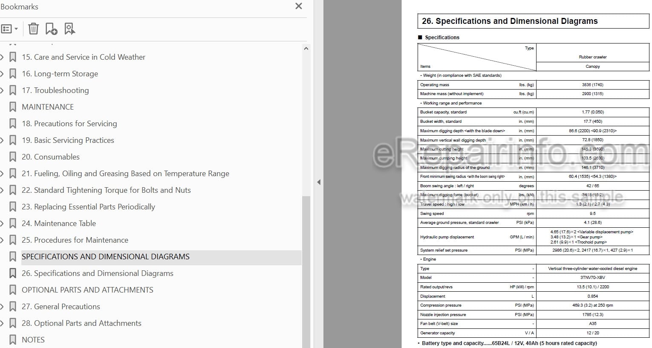Go to 27. General Precautions

point(61,307)
